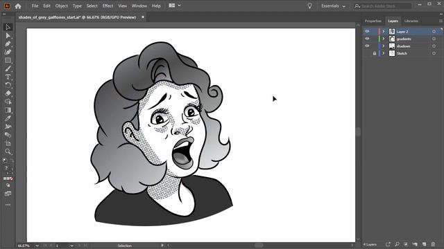Select the Direct Selection tool

click(8, 35)
